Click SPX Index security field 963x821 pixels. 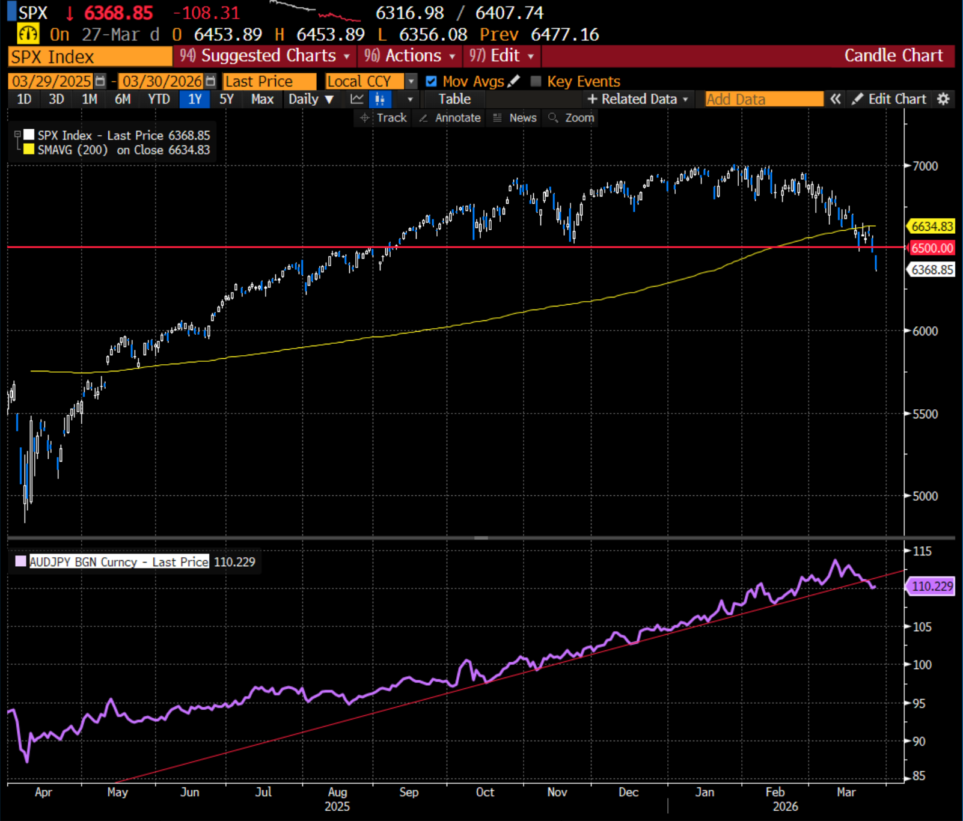[x=90, y=56]
